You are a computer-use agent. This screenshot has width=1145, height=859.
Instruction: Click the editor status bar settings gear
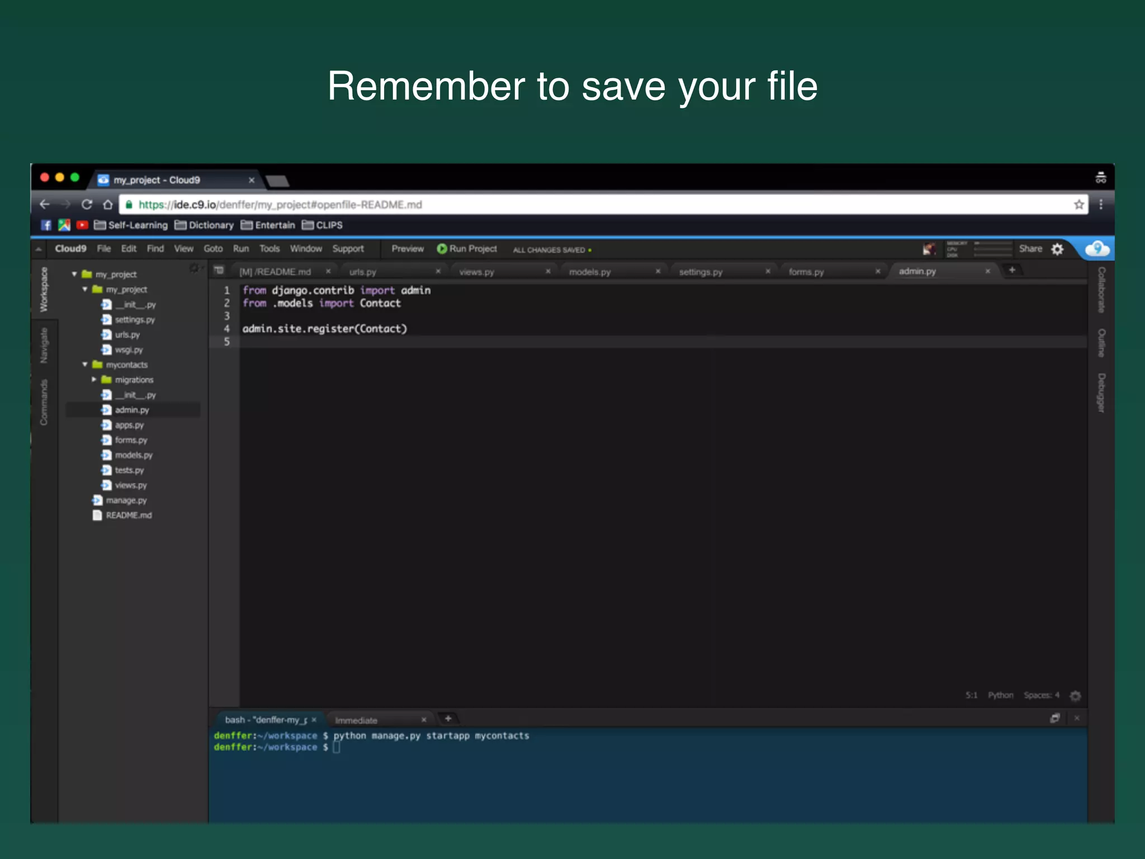tap(1075, 696)
